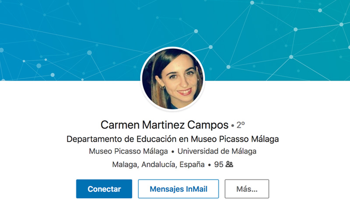Select the surname Campos in the profile name

[208, 125]
